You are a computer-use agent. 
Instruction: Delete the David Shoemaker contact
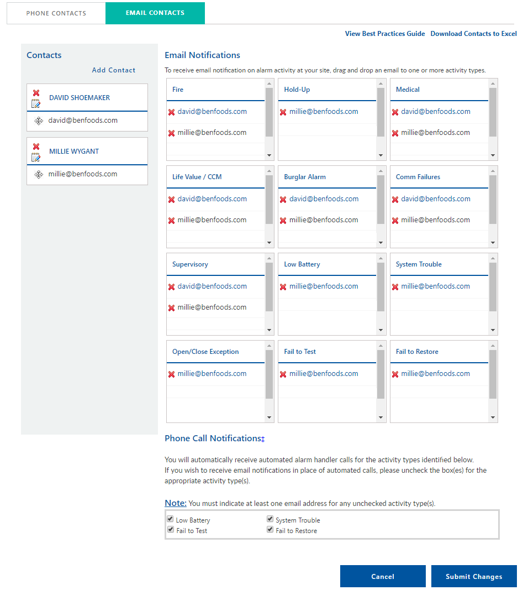click(x=36, y=93)
